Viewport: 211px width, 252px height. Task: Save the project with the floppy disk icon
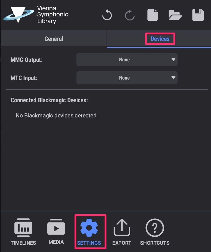pos(198,15)
